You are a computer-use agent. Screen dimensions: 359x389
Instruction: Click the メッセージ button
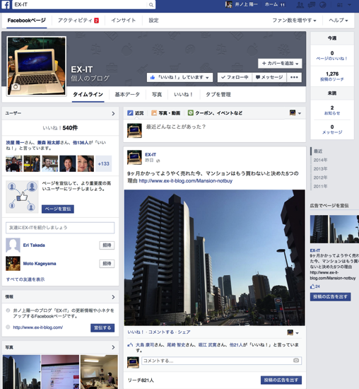click(269, 77)
